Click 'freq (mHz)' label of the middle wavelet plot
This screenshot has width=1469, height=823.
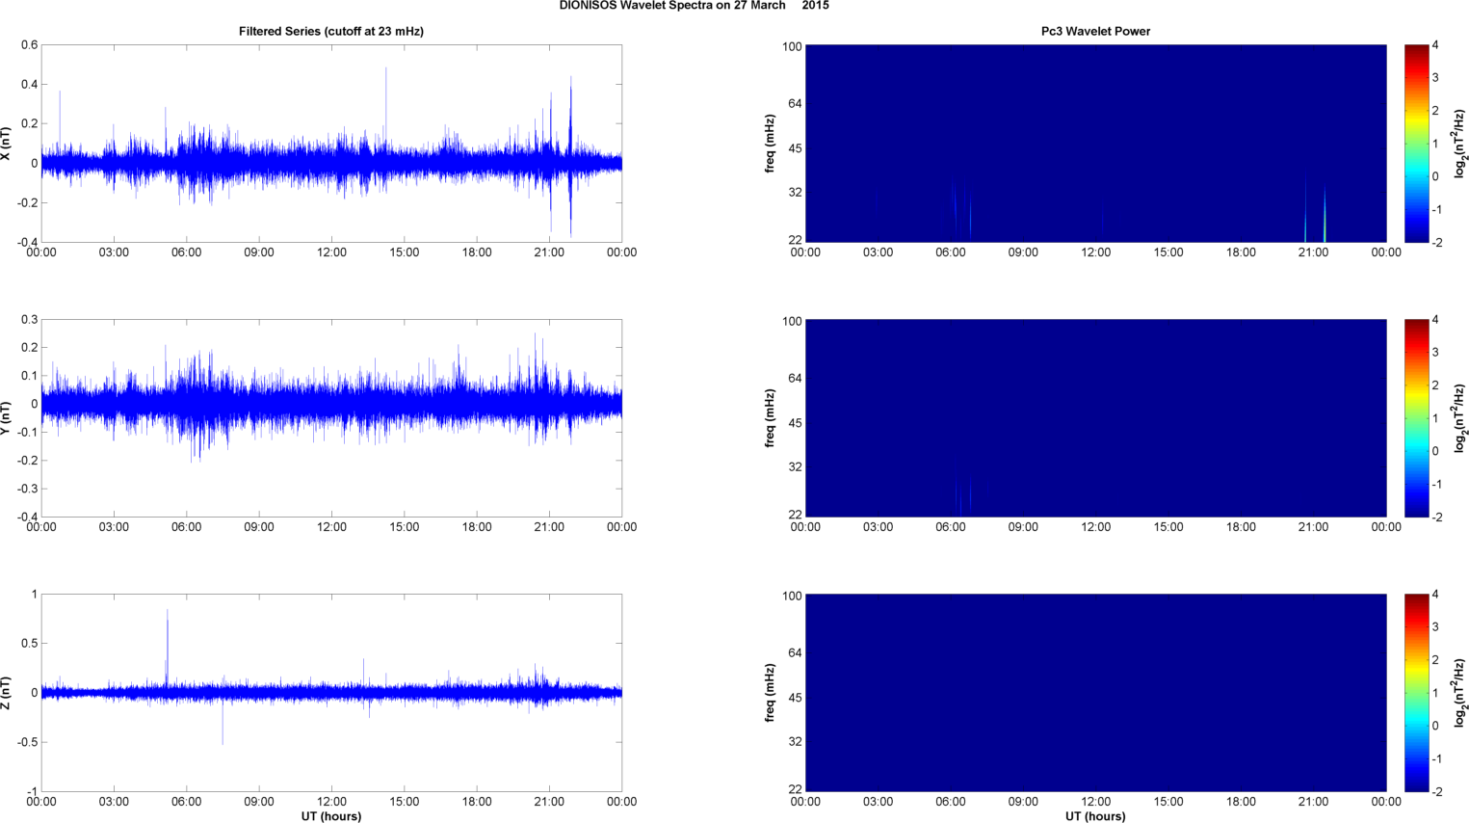tap(771, 418)
